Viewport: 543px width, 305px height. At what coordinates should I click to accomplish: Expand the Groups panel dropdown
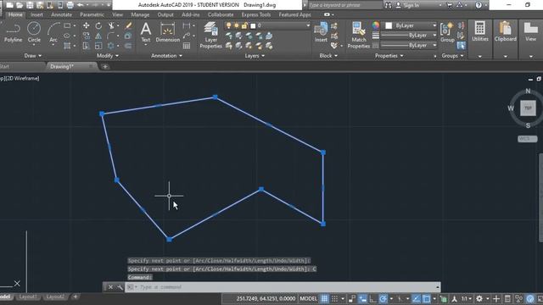point(452,56)
